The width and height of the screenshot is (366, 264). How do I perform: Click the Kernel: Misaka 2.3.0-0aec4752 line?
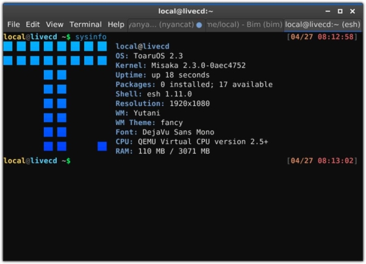[x=181, y=65]
